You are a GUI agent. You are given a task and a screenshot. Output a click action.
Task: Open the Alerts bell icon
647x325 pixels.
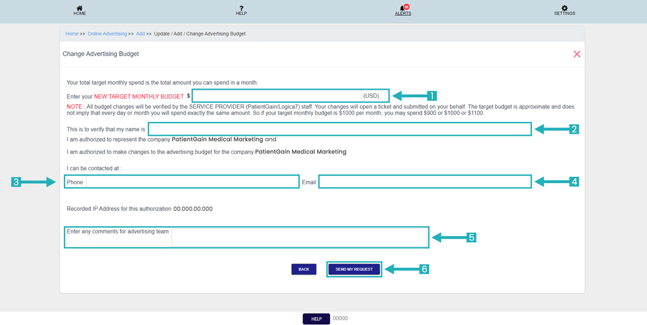click(x=402, y=8)
